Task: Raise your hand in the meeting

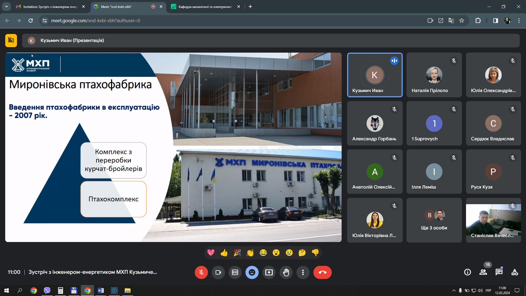Action: pos(286,272)
